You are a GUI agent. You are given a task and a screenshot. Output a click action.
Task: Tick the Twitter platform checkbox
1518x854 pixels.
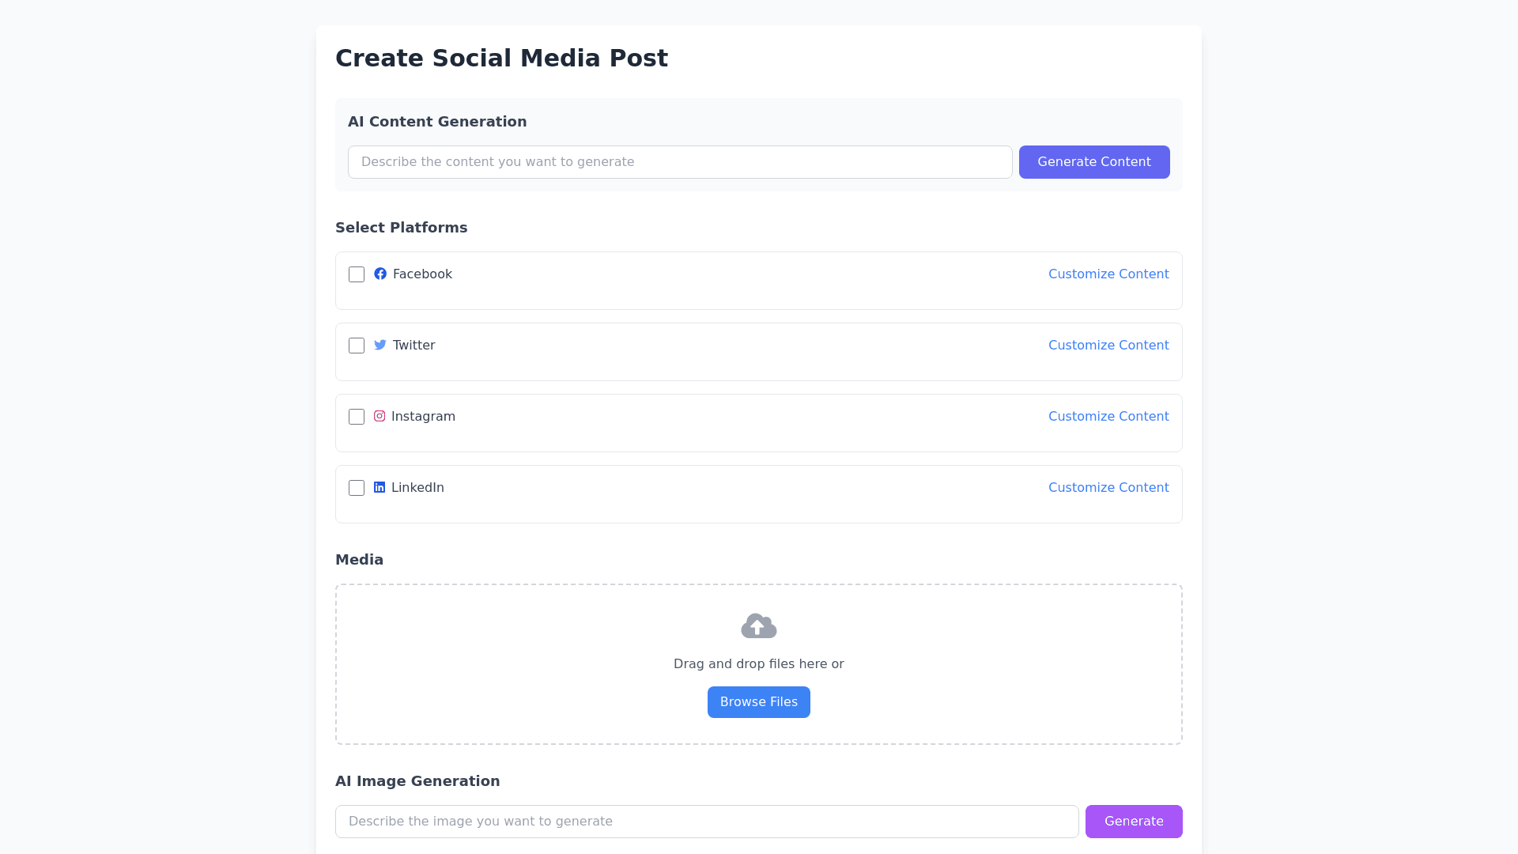[357, 346]
